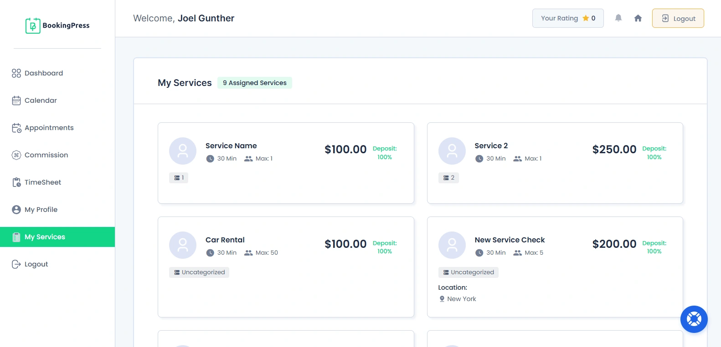Click the avatar on New Service Check card
Screen dimensions: 721x347
tap(452, 245)
